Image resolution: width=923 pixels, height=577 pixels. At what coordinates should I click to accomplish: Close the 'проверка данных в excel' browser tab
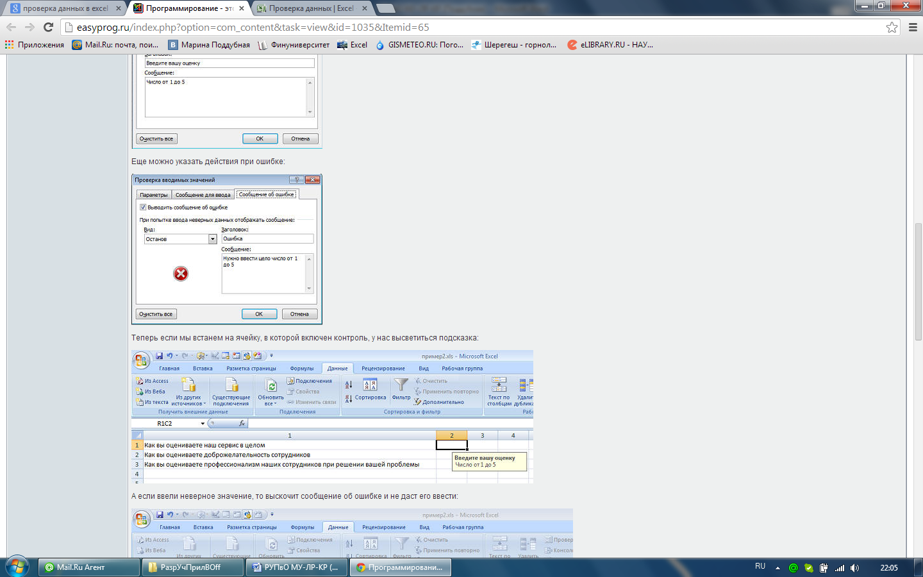[x=119, y=8]
